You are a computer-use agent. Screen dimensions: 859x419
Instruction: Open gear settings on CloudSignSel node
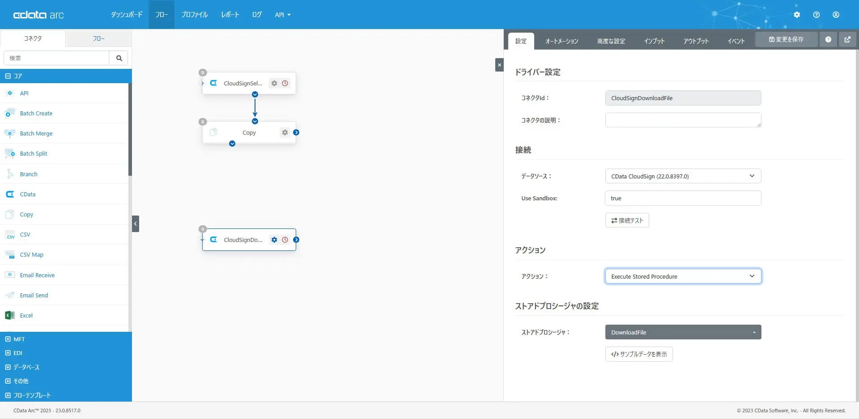pos(274,83)
